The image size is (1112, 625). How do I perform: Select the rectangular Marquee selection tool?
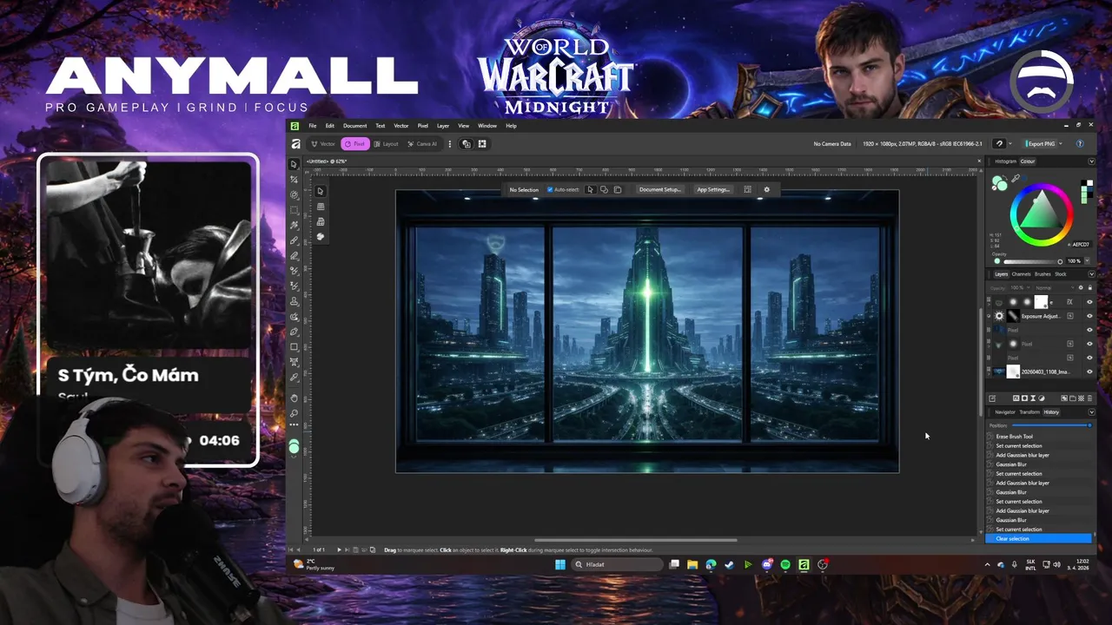(294, 210)
